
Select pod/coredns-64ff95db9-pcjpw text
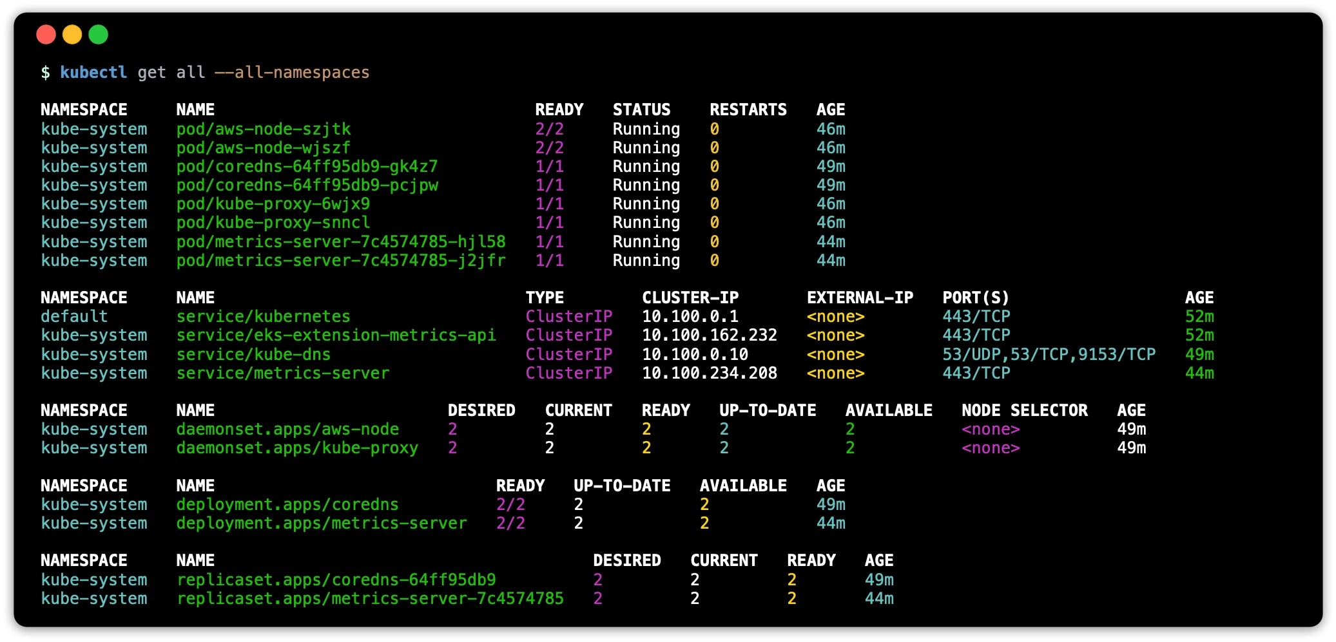point(307,185)
